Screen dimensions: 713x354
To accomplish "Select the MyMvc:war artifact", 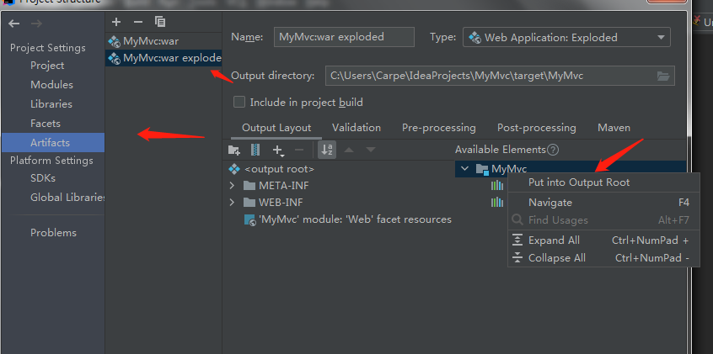I will tap(164, 41).
